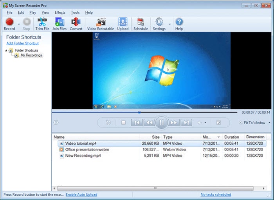Expand the Settings toolbar dropdown arrow
Viewport: 274px width, 200px height.
[169, 24]
